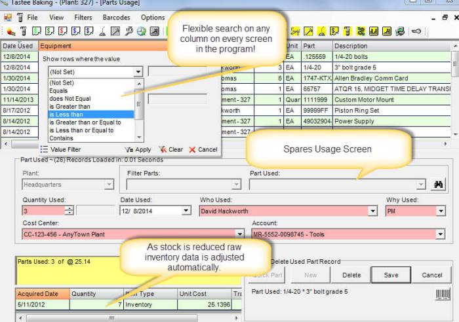Click the Quantity Used spinner arrows

tap(70, 210)
